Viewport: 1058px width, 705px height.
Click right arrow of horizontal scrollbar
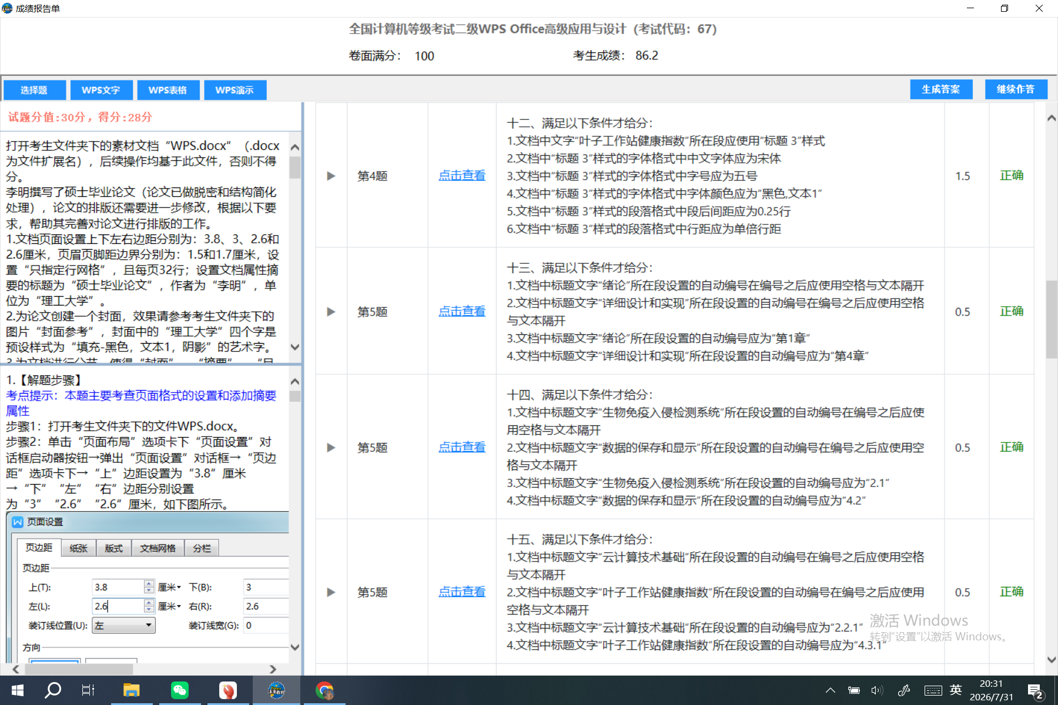tap(273, 669)
